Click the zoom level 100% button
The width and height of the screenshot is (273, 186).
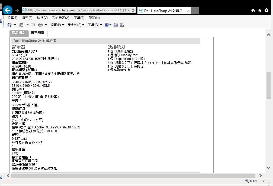pos(252,181)
